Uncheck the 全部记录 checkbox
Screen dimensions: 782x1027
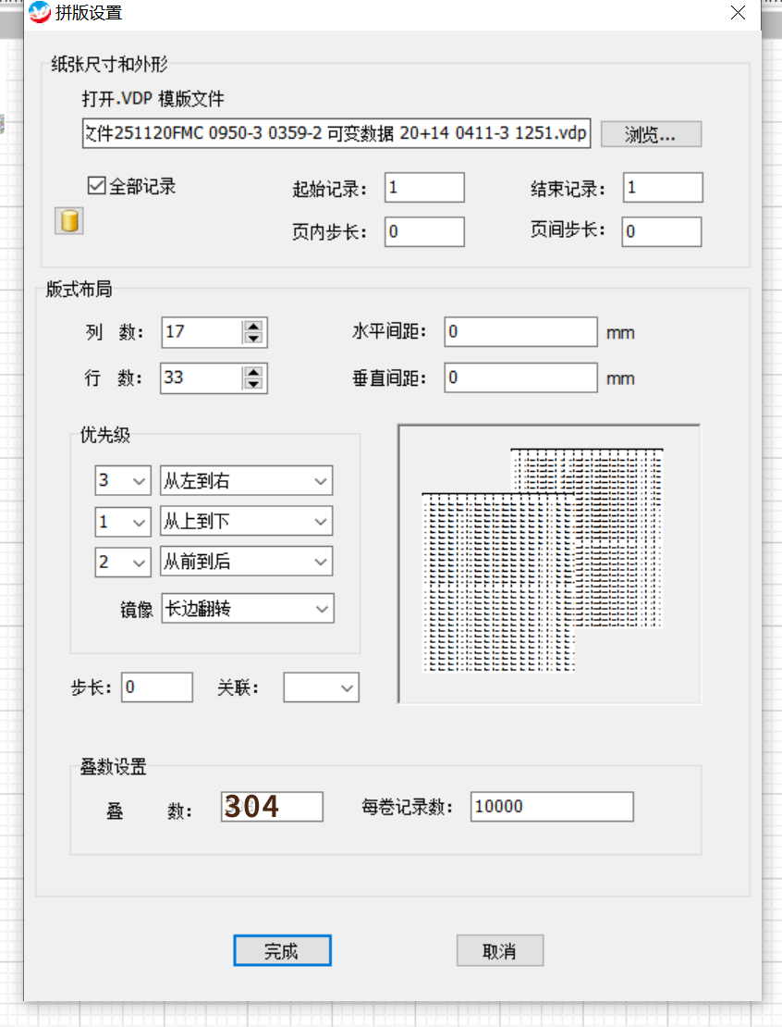click(x=96, y=184)
